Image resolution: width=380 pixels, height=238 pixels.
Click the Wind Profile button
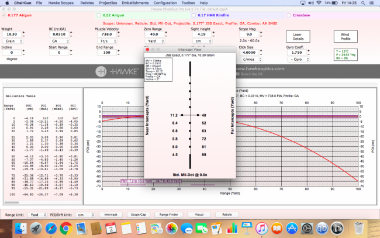(346, 37)
